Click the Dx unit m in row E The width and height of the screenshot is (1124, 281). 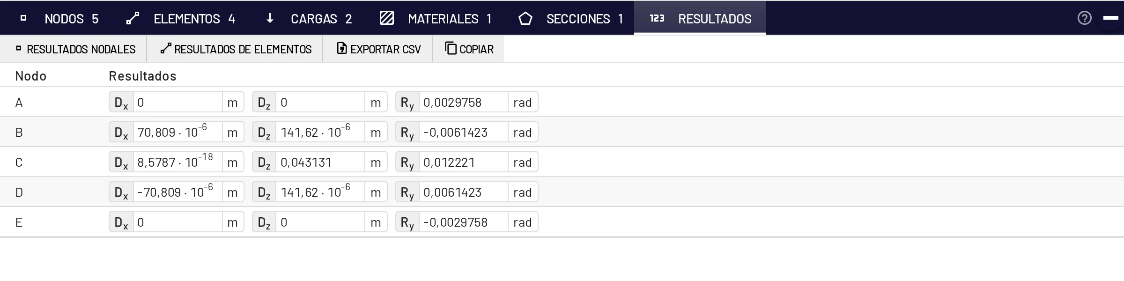(x=233, y=222)
